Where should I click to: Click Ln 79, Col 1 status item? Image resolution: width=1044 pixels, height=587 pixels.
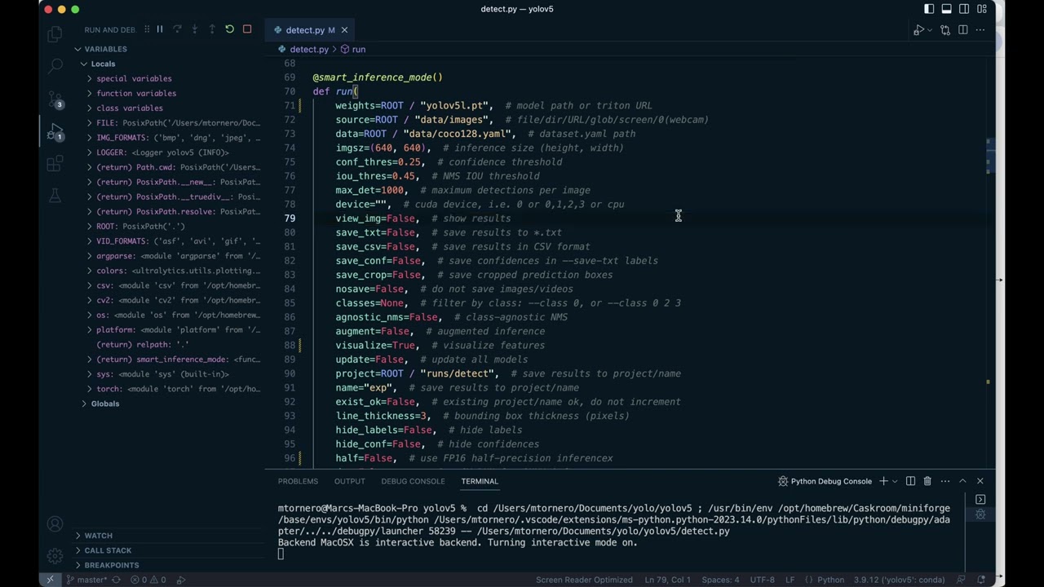[669, 580]
